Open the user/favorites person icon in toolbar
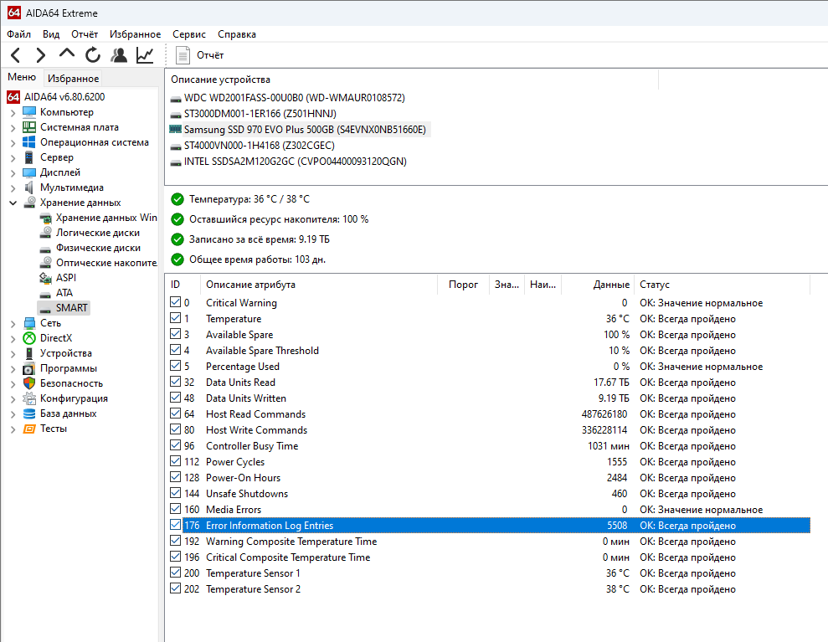828x642 pixels. (119, 55)
